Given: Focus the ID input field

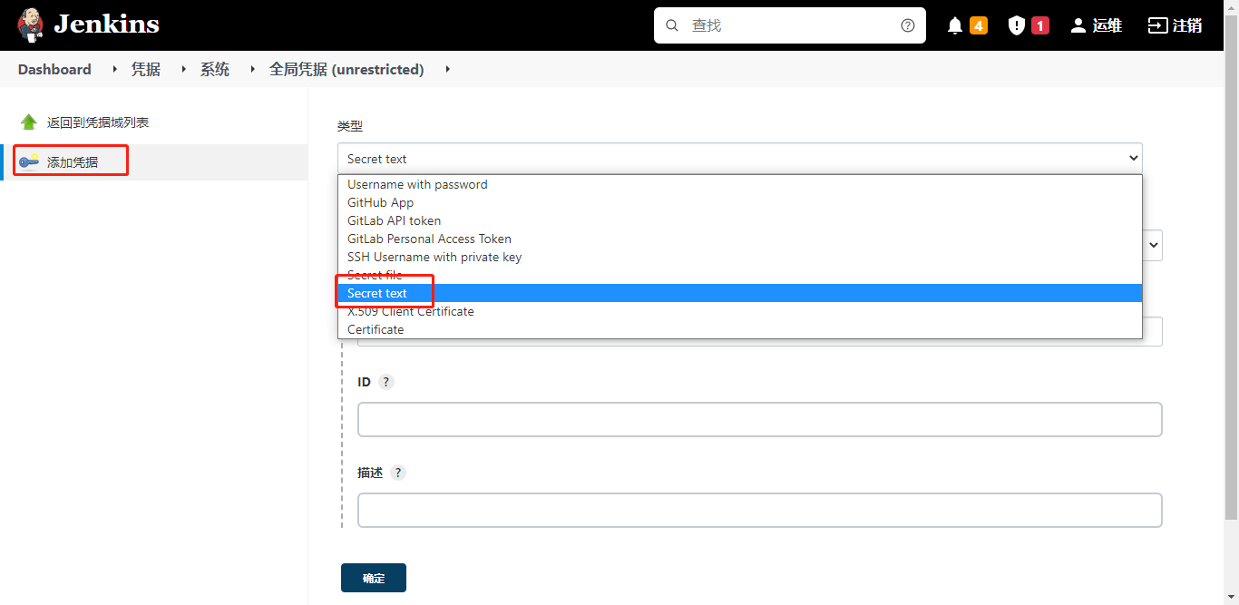Looking at the screenshot, I should (760, 420).
